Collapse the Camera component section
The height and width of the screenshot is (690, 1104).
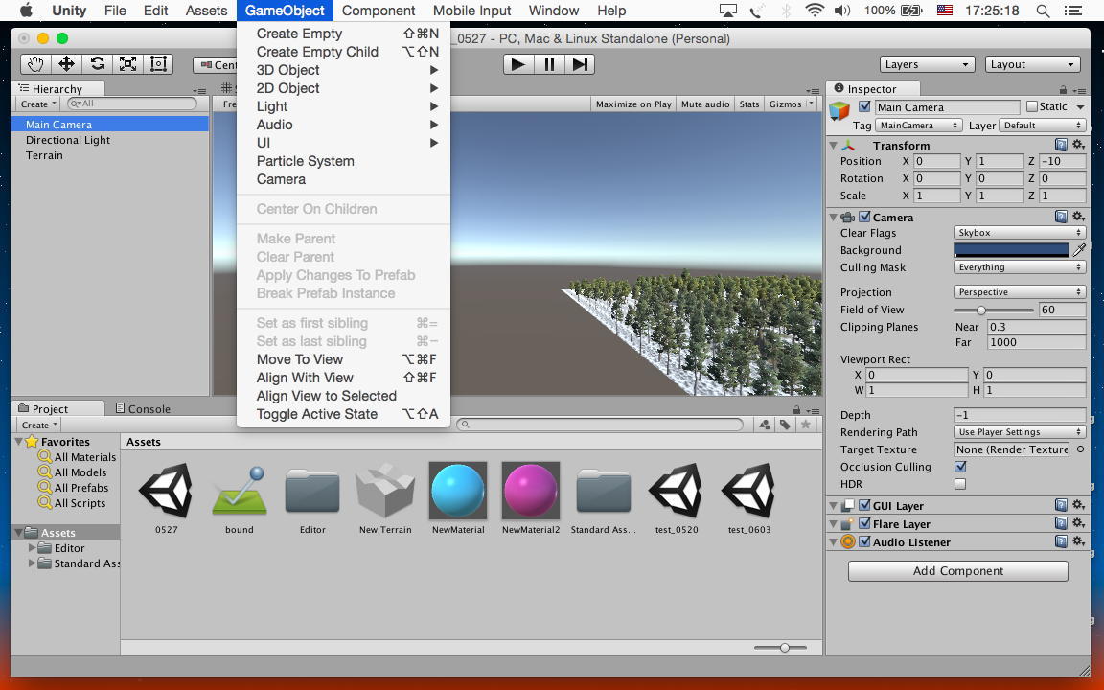coord(834,218)
